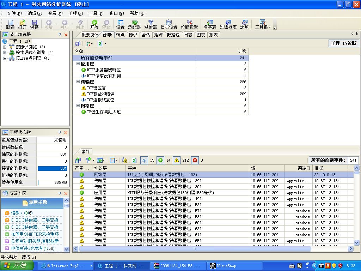Click the 选项 options gear icon

pos(244,23)
